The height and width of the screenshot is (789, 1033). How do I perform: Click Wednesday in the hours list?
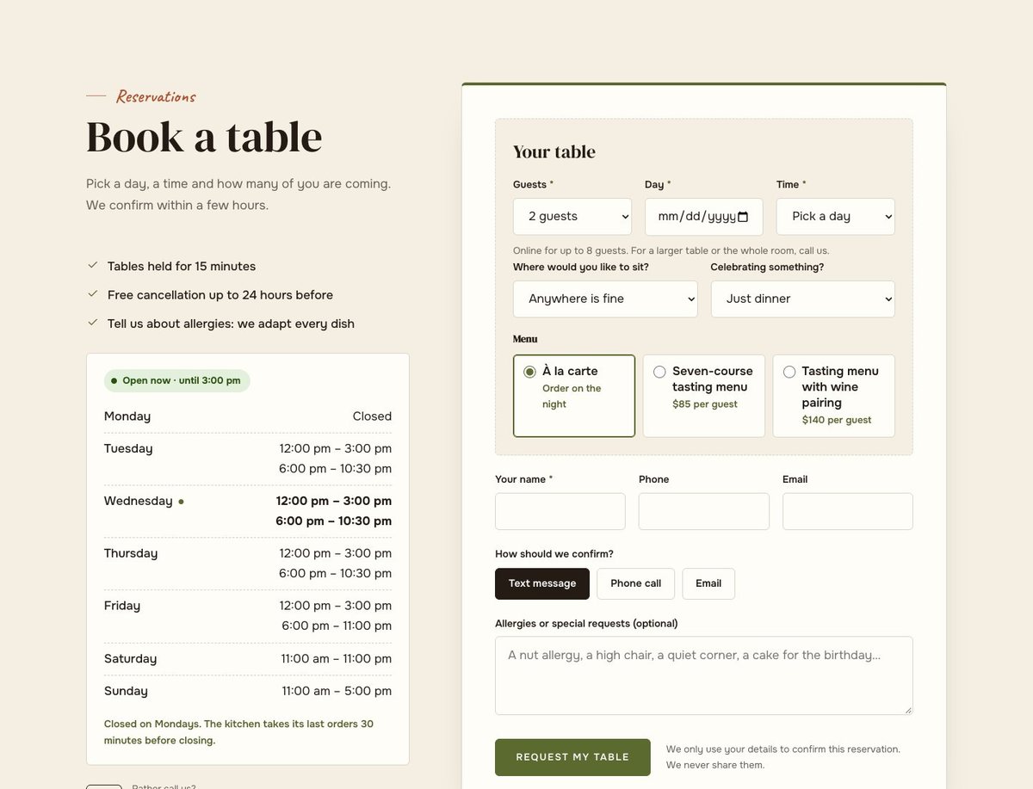pyautogui.click(x=139, y=501)
